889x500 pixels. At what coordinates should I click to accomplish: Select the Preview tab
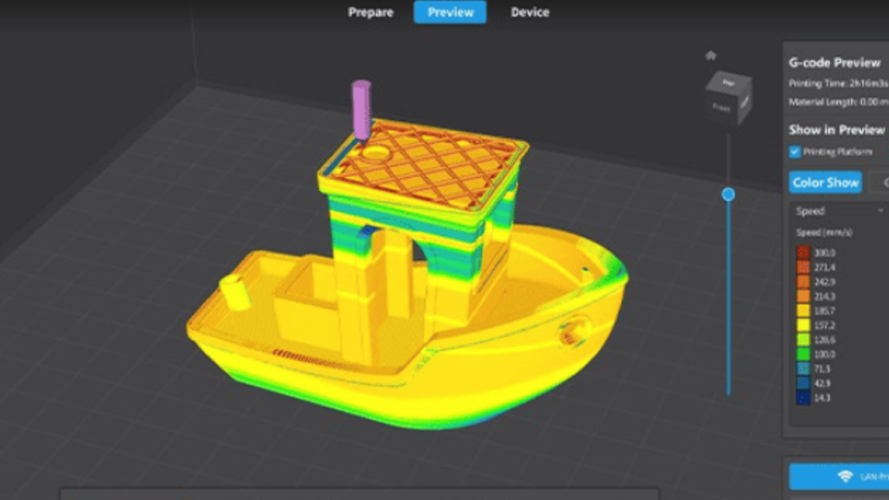click(x=449, y=12)
